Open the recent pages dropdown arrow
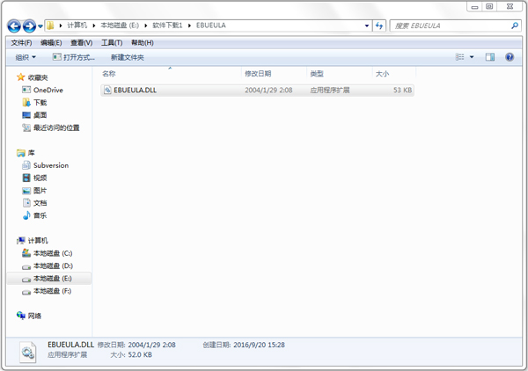 point(40,25)
